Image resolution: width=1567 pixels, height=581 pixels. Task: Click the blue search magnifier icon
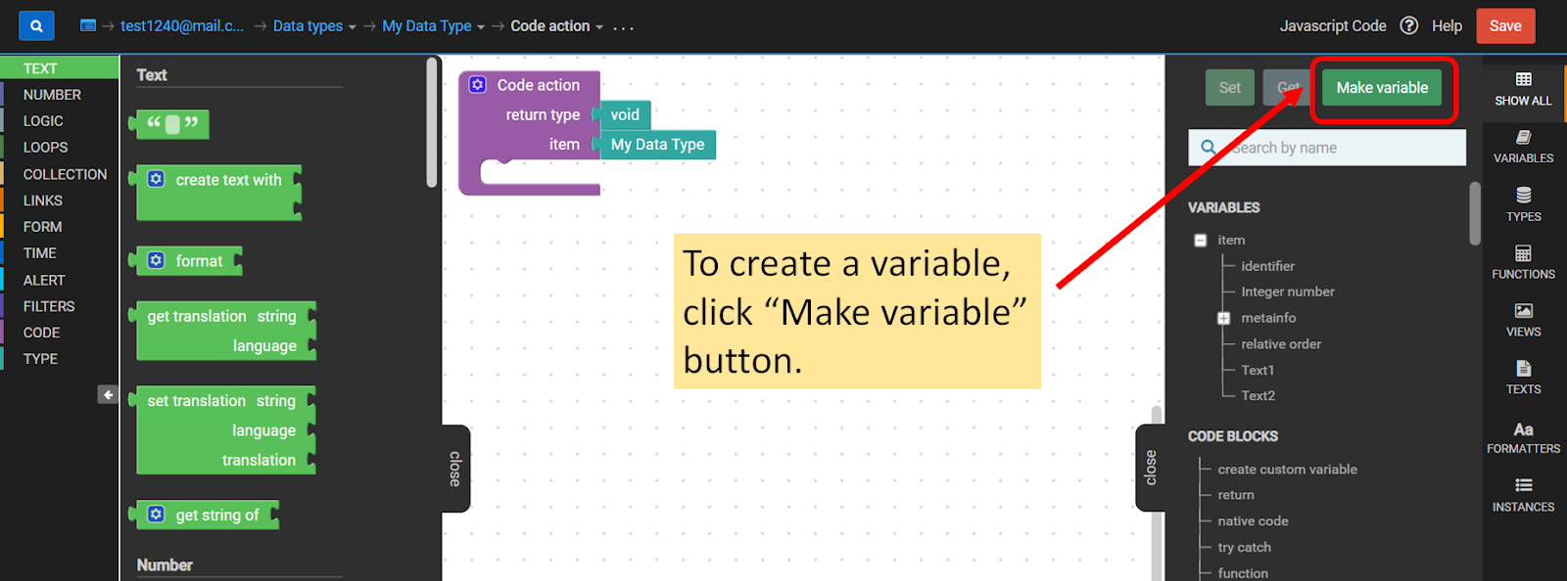point(36,26)
